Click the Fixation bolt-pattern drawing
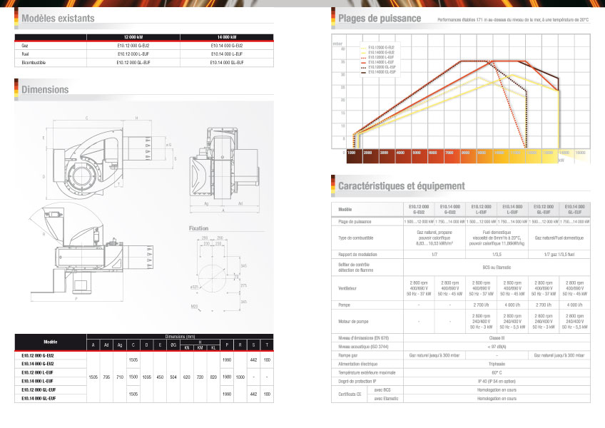 click(x=219, y=274)
